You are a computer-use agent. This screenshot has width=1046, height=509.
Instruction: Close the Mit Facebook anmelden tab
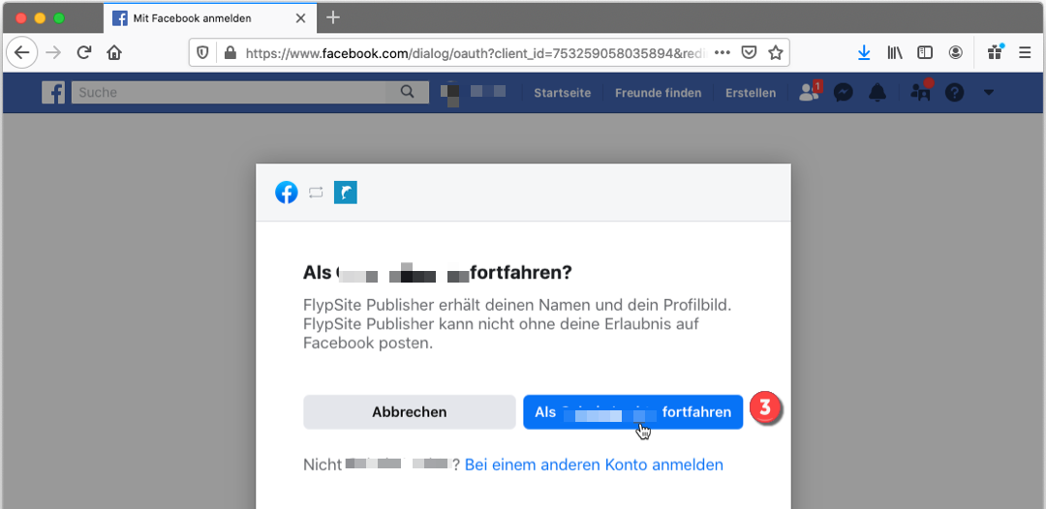coord(300,18)
